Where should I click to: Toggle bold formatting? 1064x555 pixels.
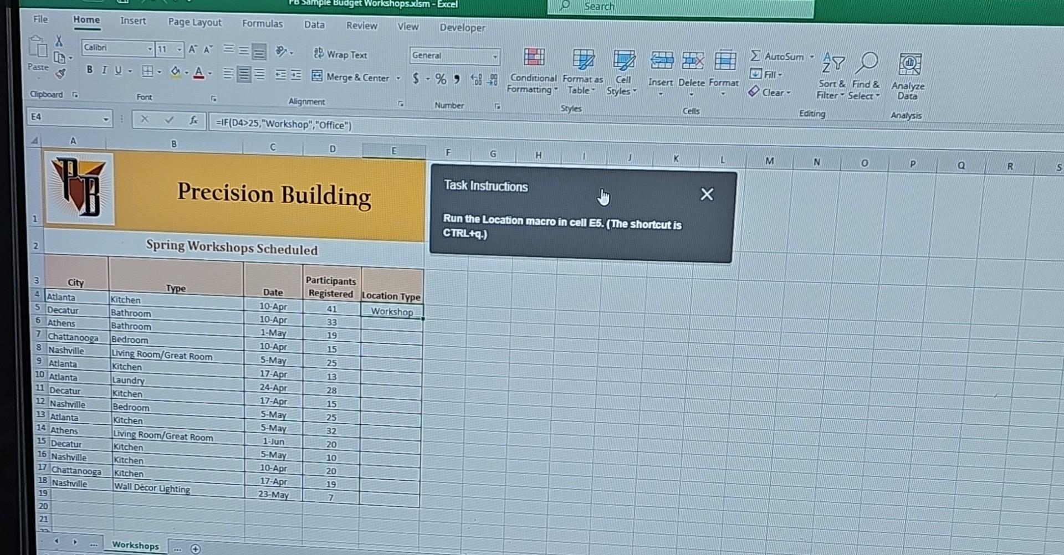(x=89, y=70)
